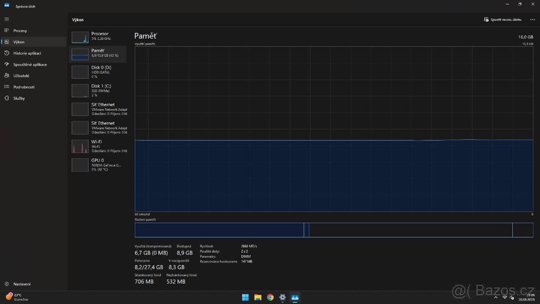Select Výkon tab in the sidebar
The image size is (540, 304).
point(19,42)
